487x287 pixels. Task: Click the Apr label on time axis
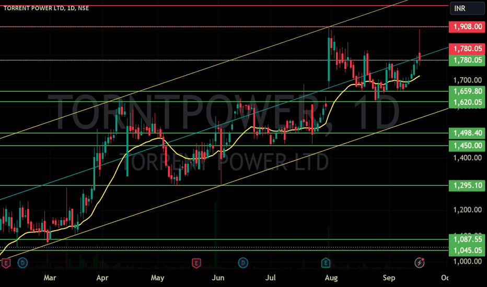(102, 278)
